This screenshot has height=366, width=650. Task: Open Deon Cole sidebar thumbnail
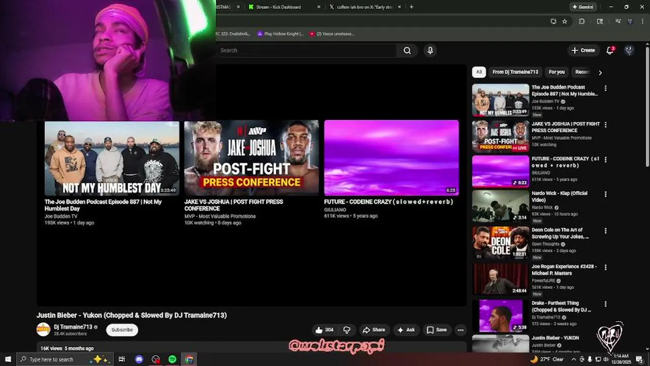[501, 242]
